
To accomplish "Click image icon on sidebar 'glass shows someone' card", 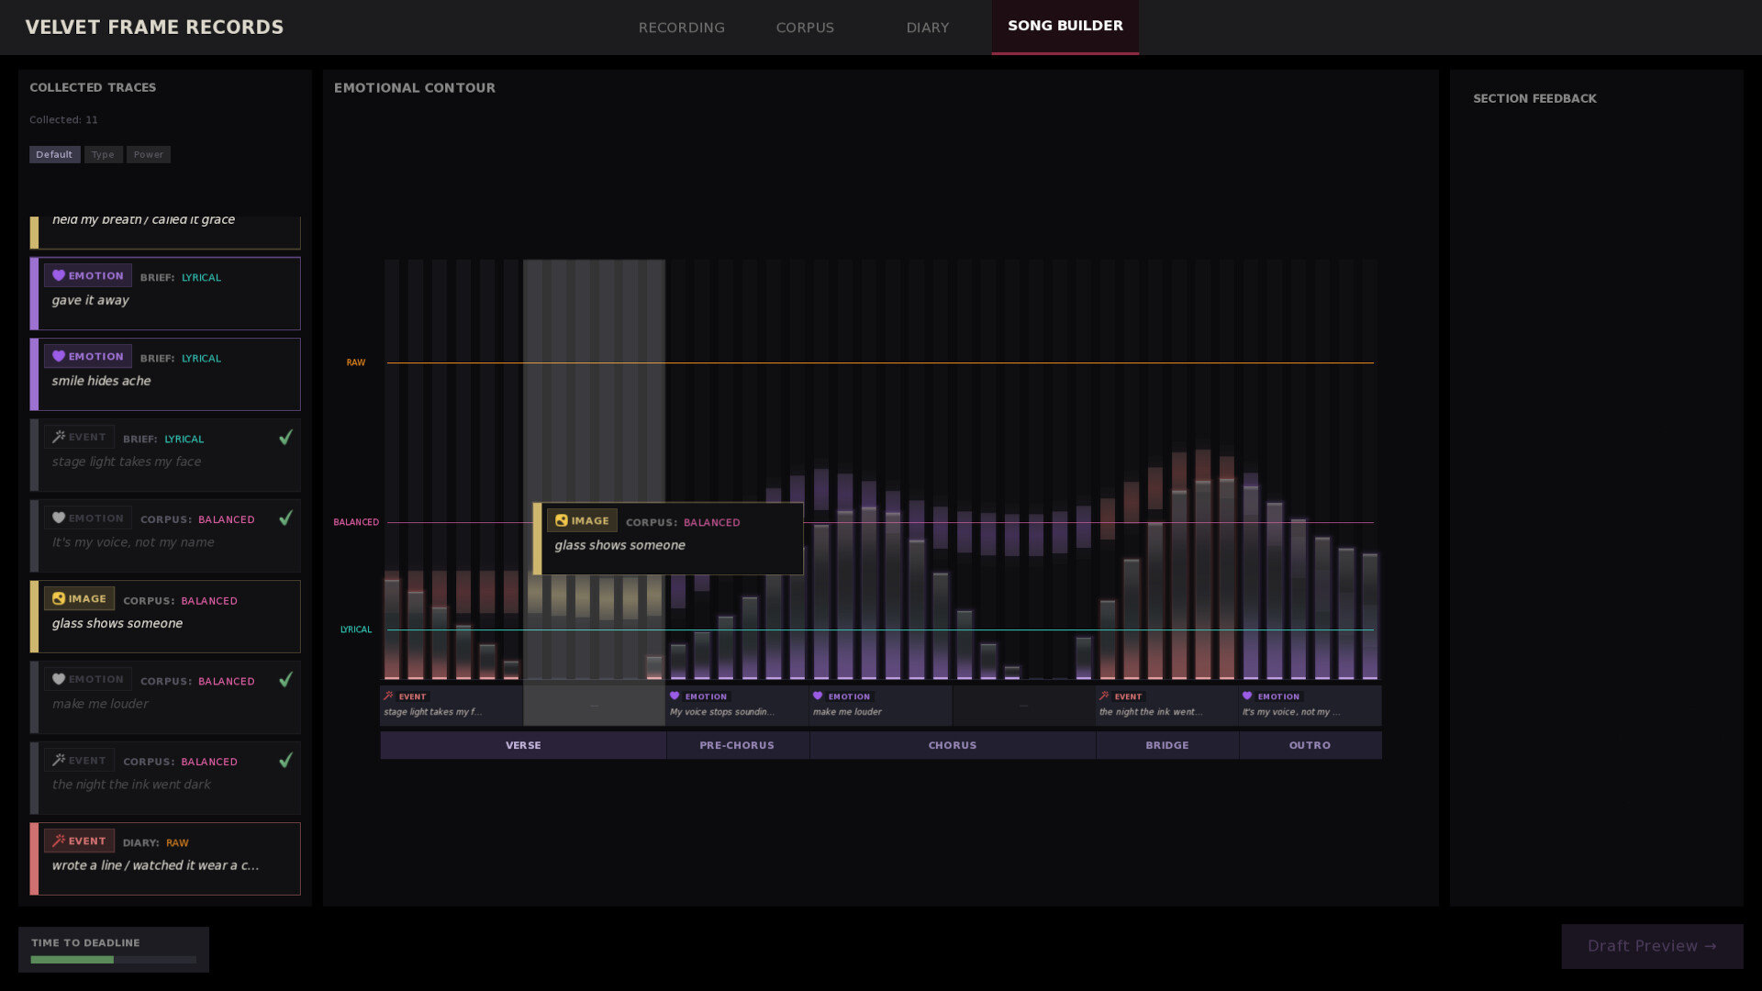I will 59,598.
